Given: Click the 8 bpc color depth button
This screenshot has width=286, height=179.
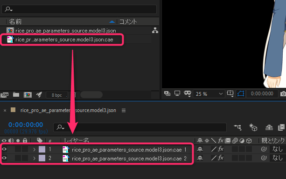Looking at the screenshot, I should [x=57, y=95].
